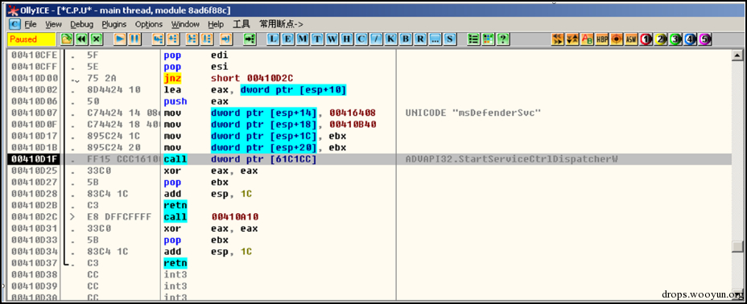Click the red number 1 ball icon

[x=646, y=39]
